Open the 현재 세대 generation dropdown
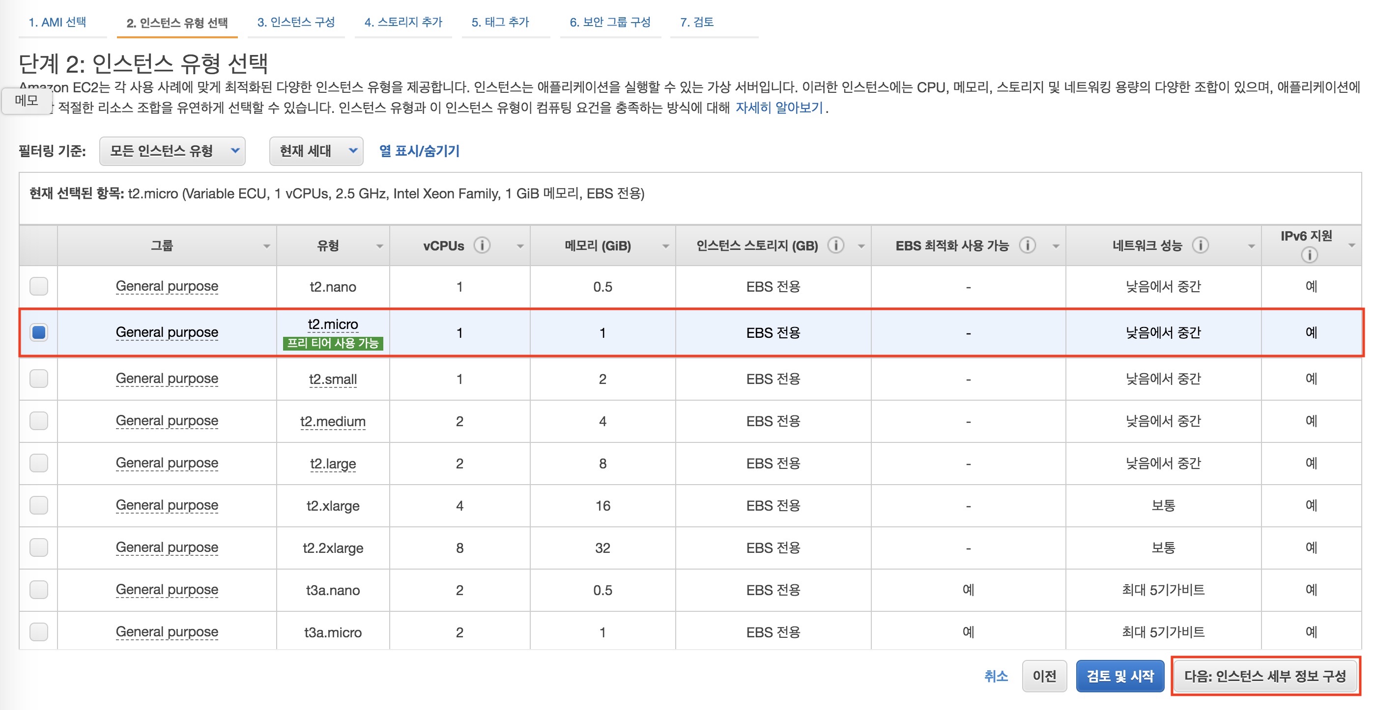 click(x=316, y=151)
